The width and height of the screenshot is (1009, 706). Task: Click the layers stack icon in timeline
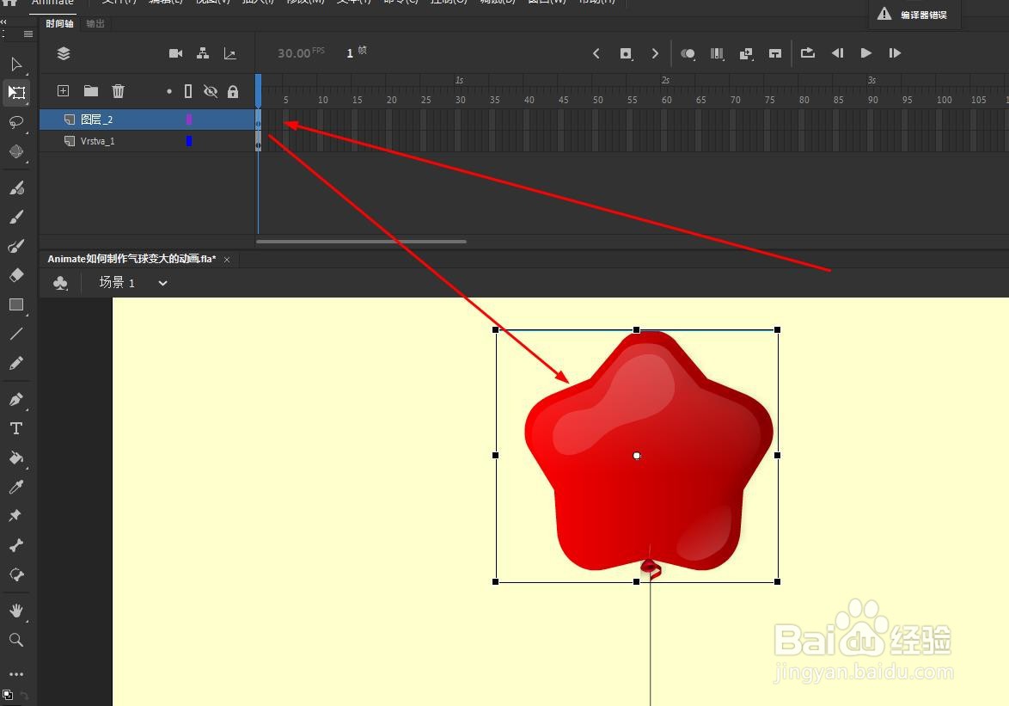coord(63,53)
